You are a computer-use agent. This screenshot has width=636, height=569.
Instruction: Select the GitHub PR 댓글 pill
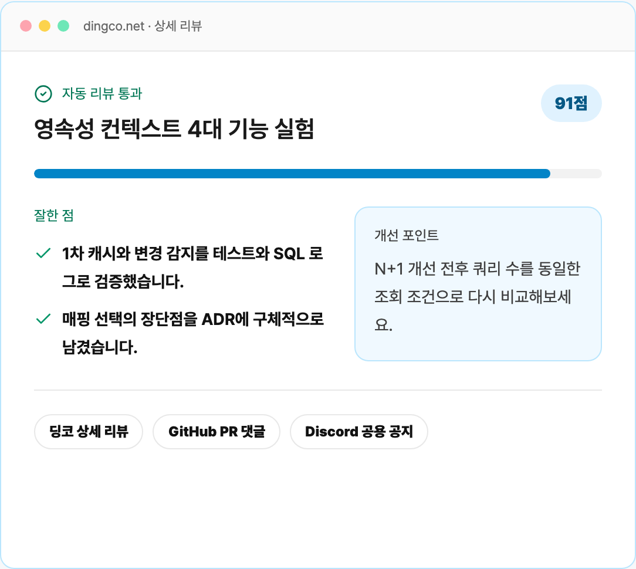pos(216,432)
